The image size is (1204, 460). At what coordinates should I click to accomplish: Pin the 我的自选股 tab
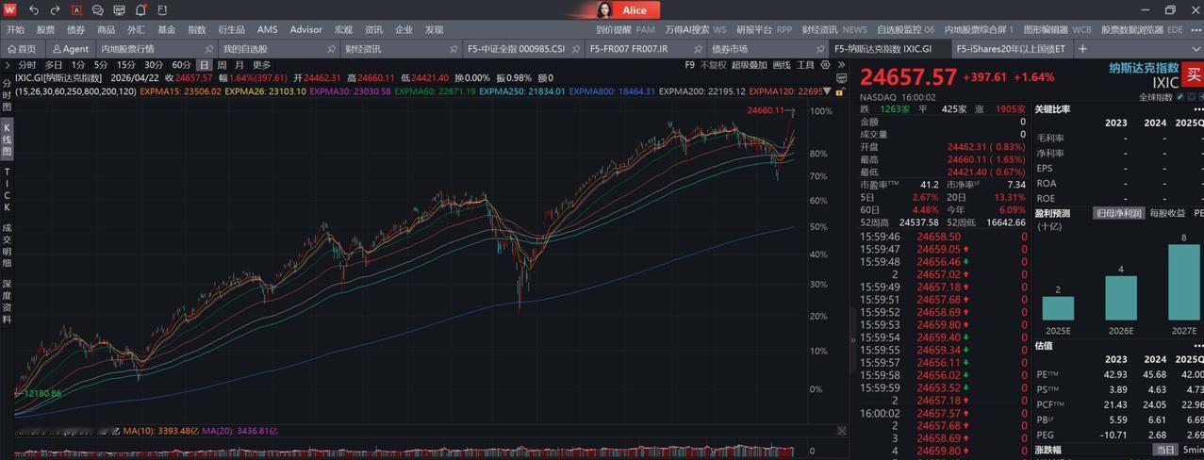tap(331, 48)
